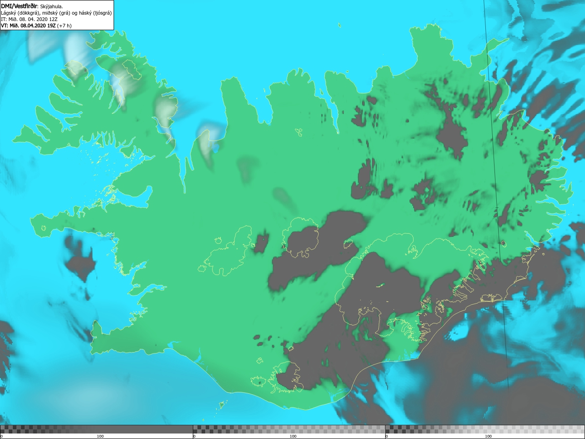This screenshot has width=585, height=439.
Task: Click the 'DMI/Vestfirðir: Skýjahula.' title line
Action: tap(32, 6)
